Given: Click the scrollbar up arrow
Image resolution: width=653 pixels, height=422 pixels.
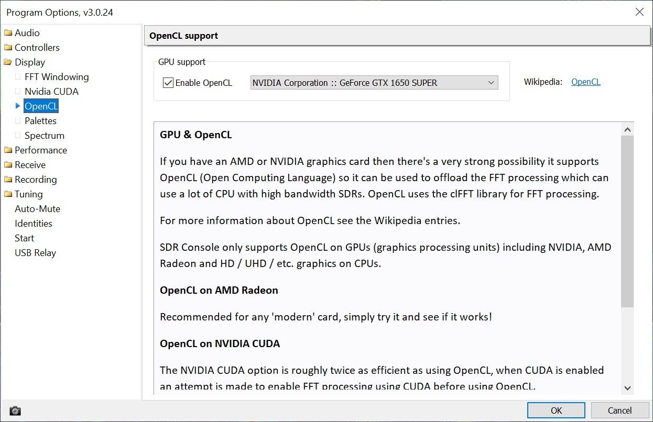Looking at the screenshot, I should (627, 129).
